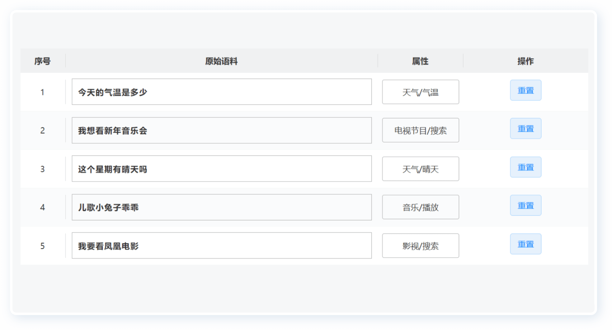Open the 影视/搜索 attribute box
This screenshot has height=330, width=612.
[x=420, y=246]
